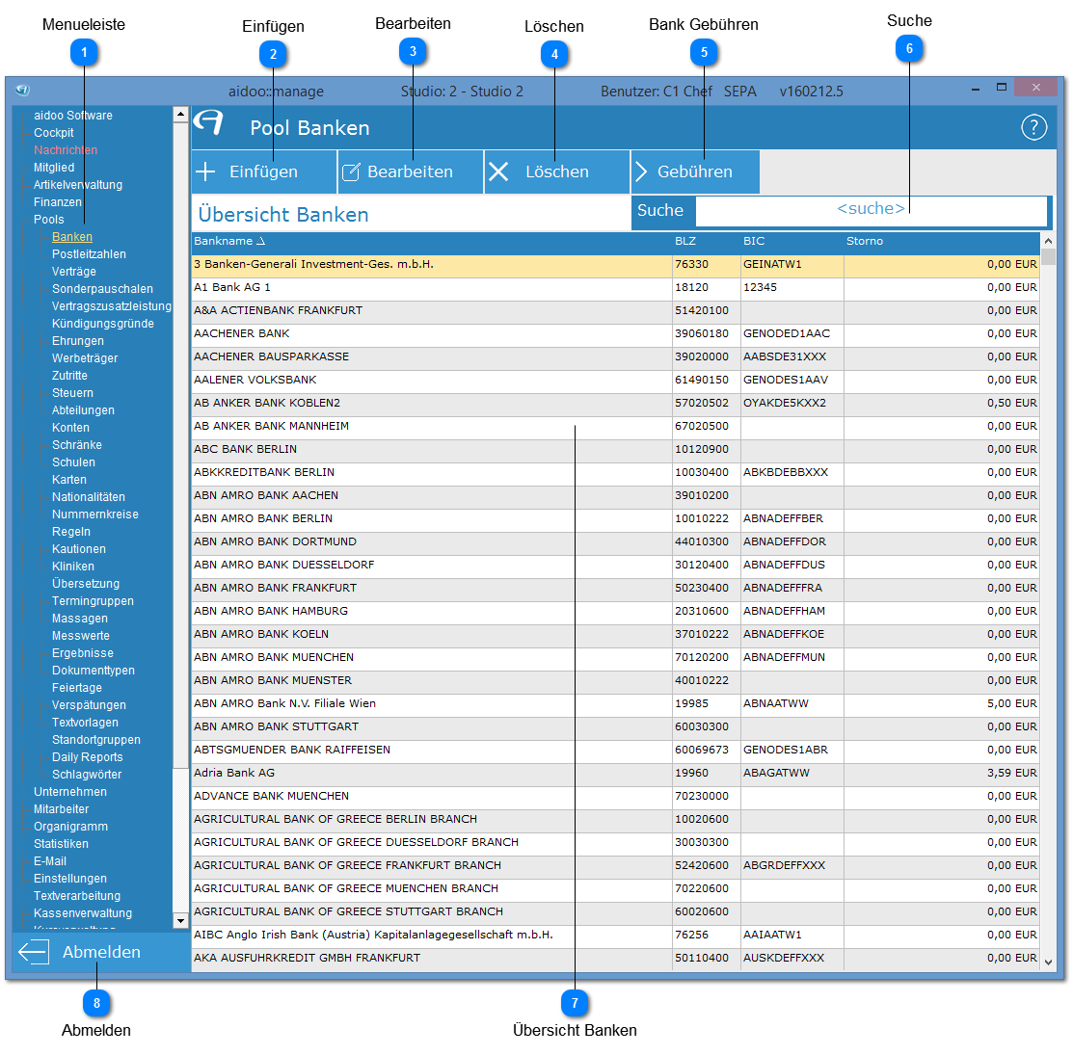
Task: Click the help question mark icon
Action: 1033,127
